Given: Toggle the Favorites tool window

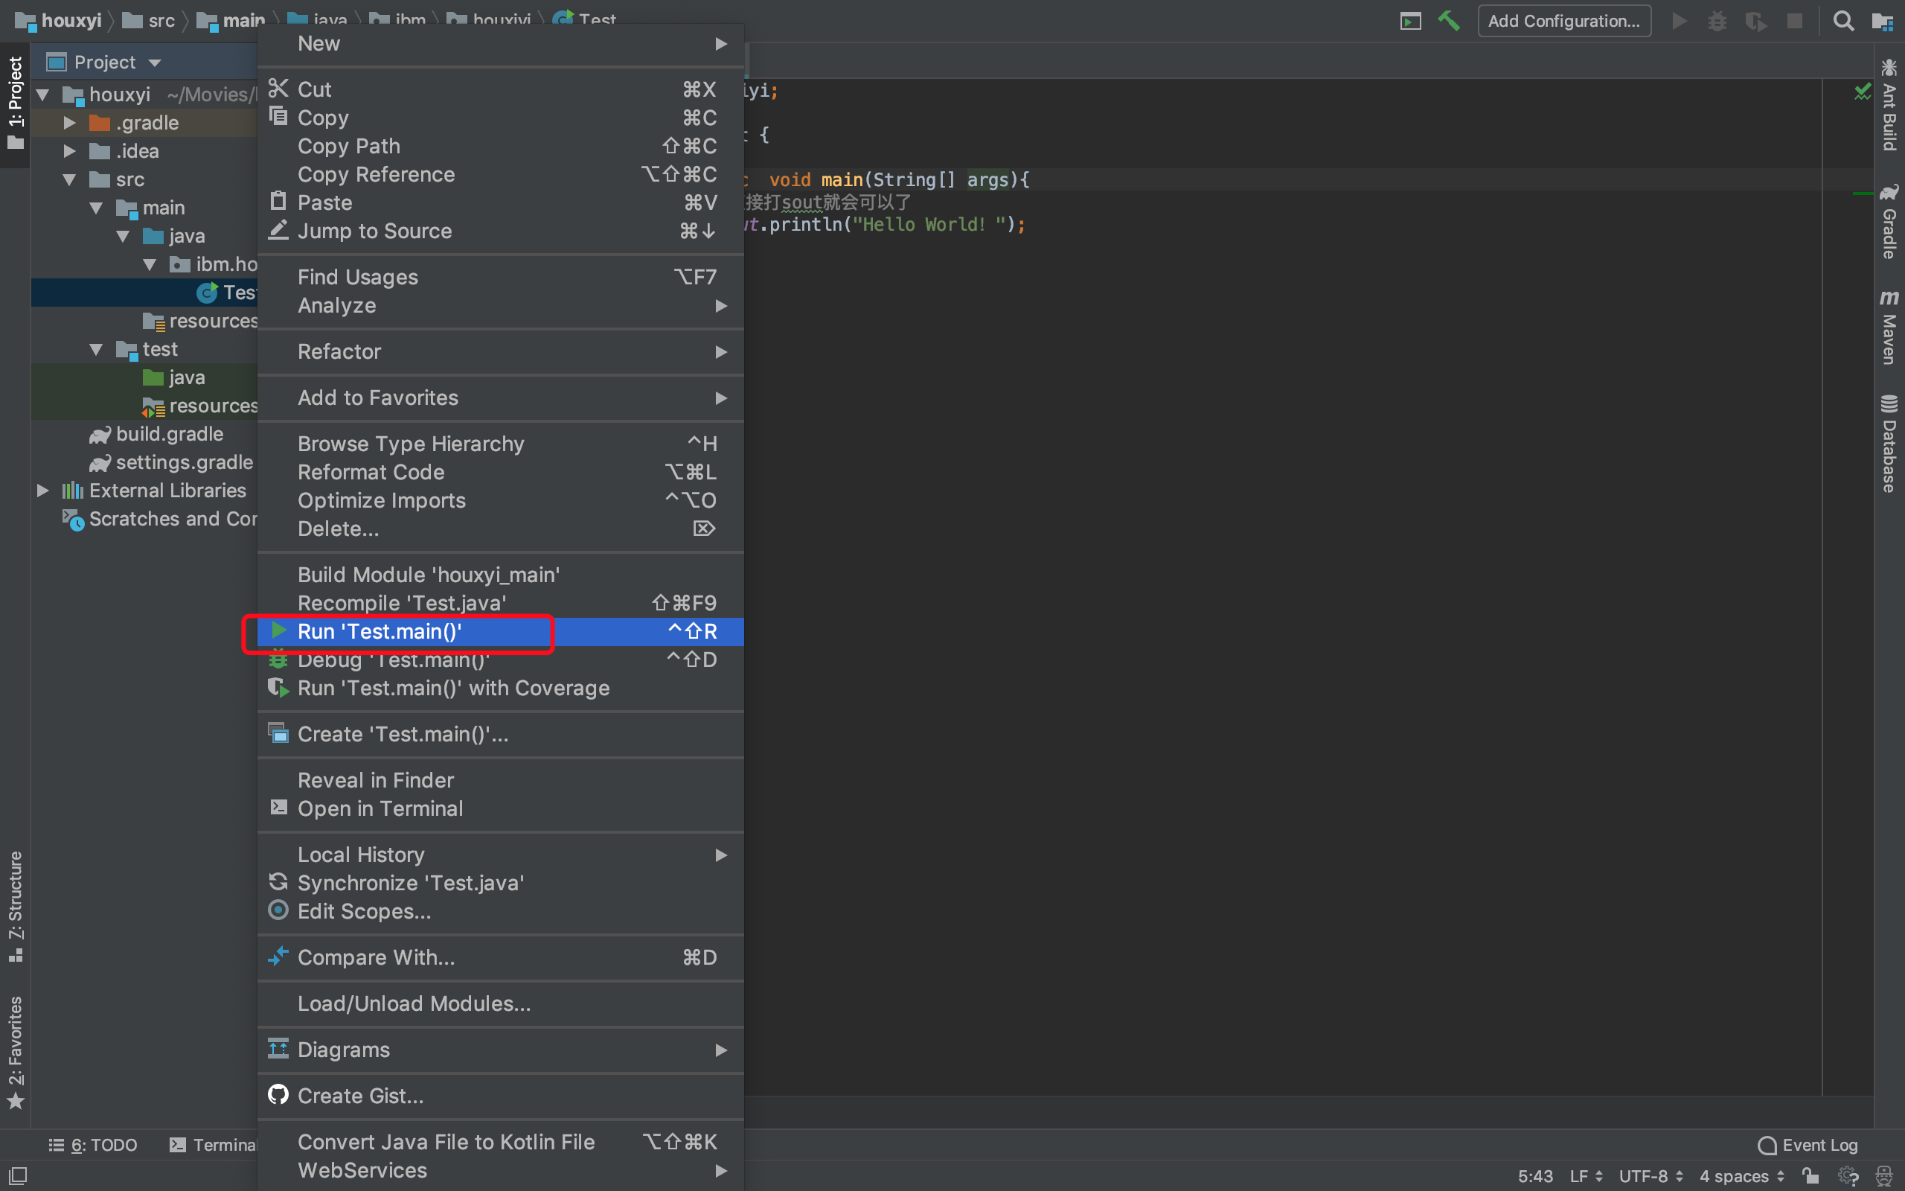Looking at the screenshot, I should pos(15,1052).
